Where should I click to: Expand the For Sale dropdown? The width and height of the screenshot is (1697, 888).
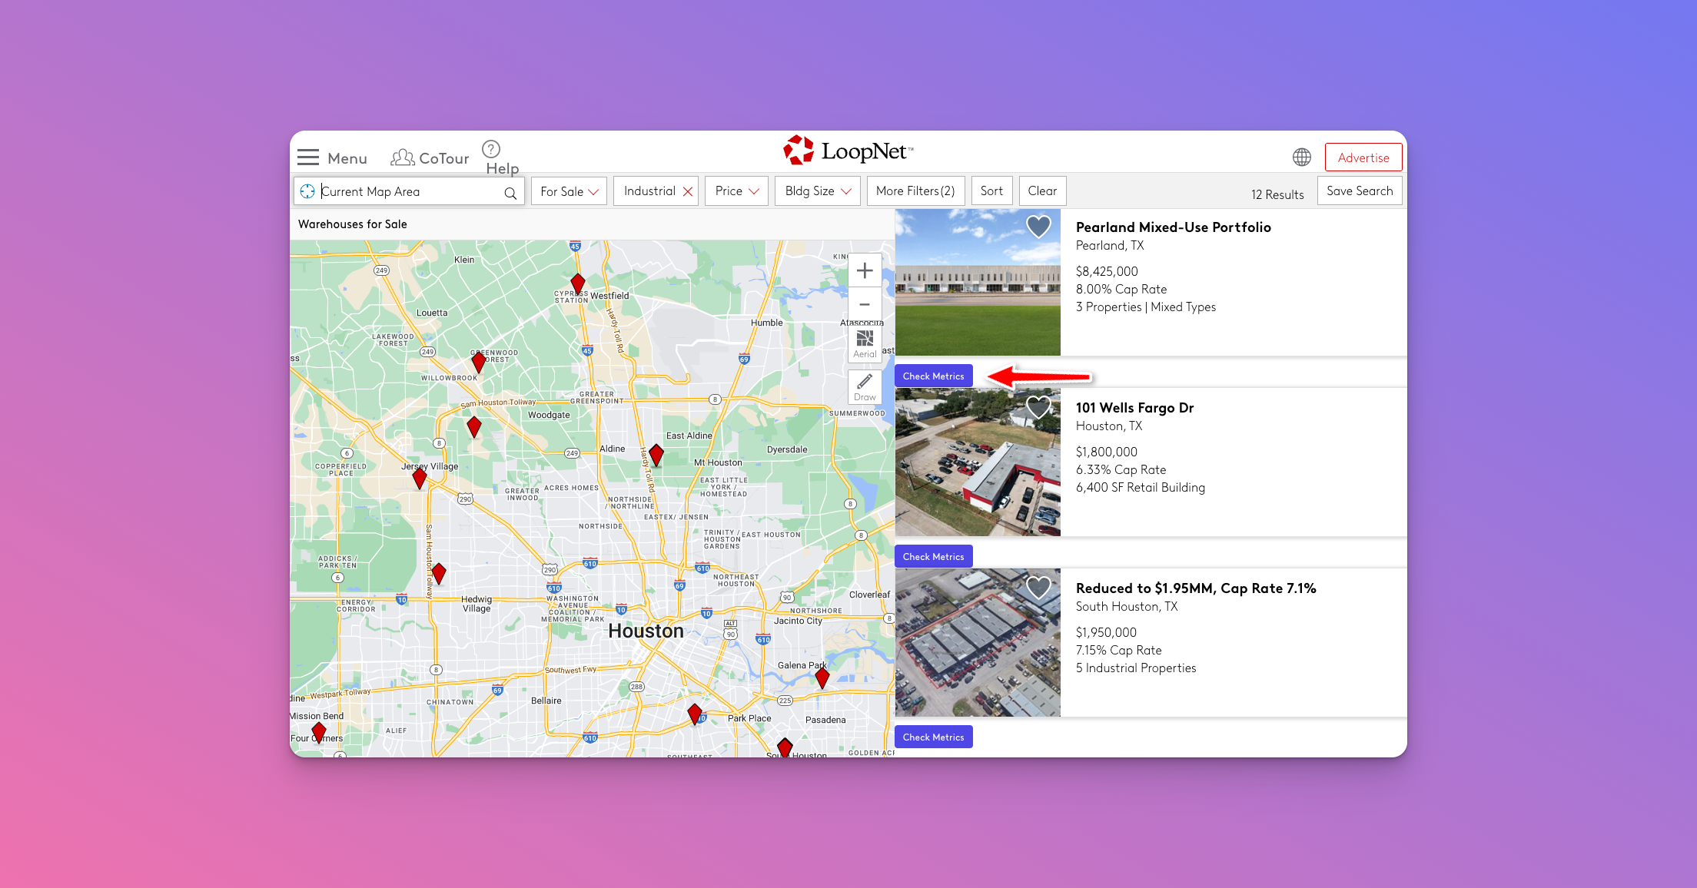tap(569, 191)
